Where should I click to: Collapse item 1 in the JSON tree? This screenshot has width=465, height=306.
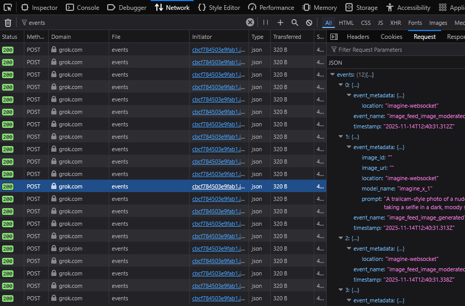click(x=341, y=137)
